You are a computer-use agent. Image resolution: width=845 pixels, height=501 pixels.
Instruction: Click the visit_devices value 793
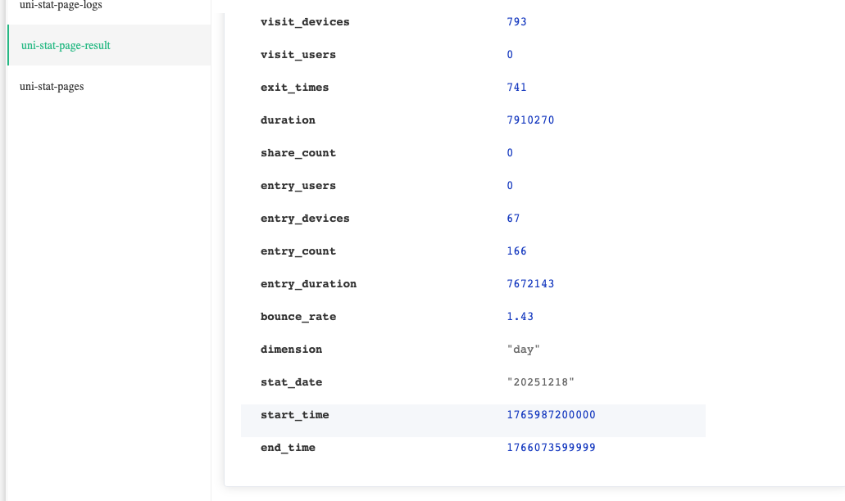516,22
